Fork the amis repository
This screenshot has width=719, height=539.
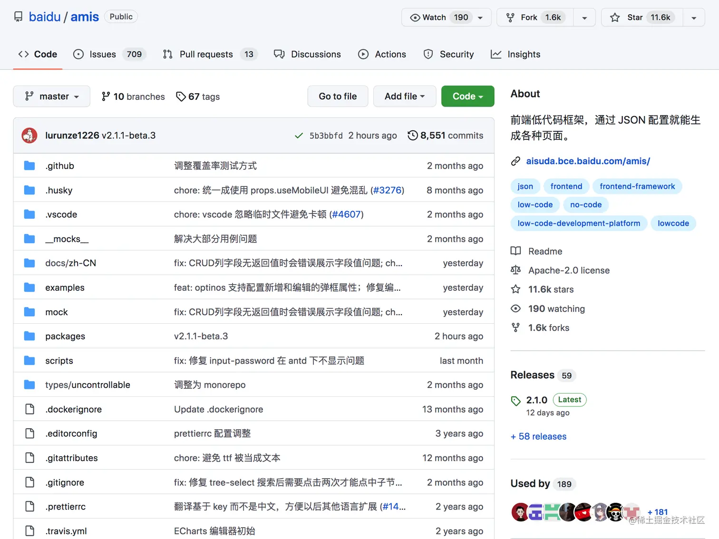[x=535, y=18]
